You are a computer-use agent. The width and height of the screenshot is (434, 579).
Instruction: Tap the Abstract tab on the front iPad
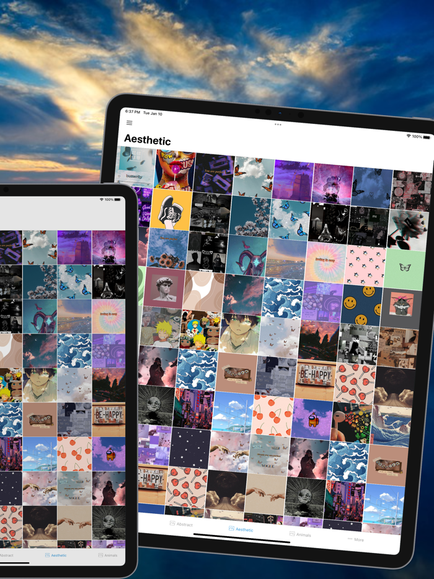click(x=6, y=555)
